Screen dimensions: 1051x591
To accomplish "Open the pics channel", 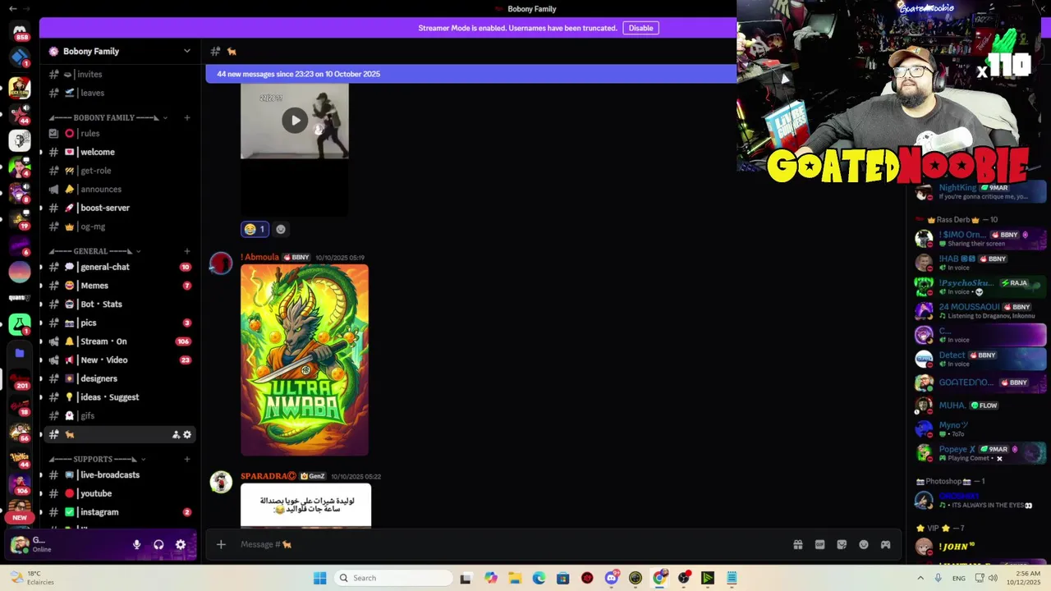I will tap(120, 323).
